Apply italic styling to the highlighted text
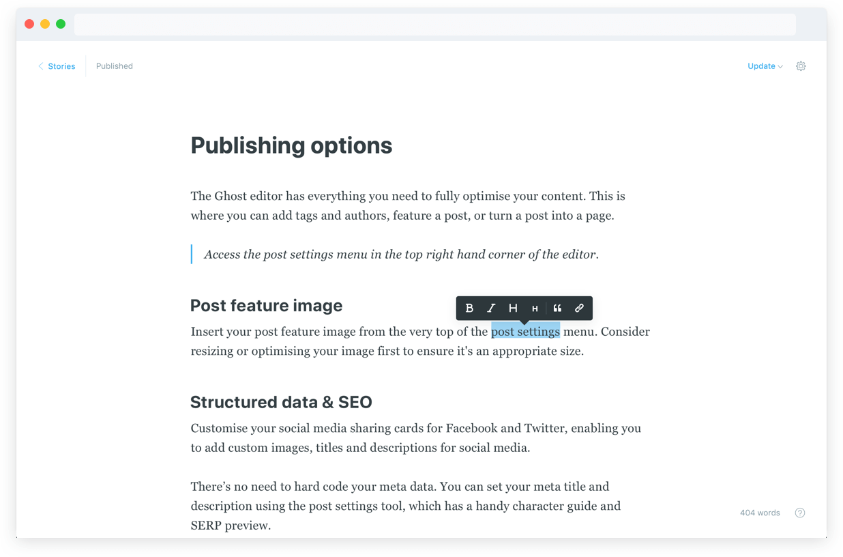Viewport: 843px width, 557px height. (x=491, y=308)
